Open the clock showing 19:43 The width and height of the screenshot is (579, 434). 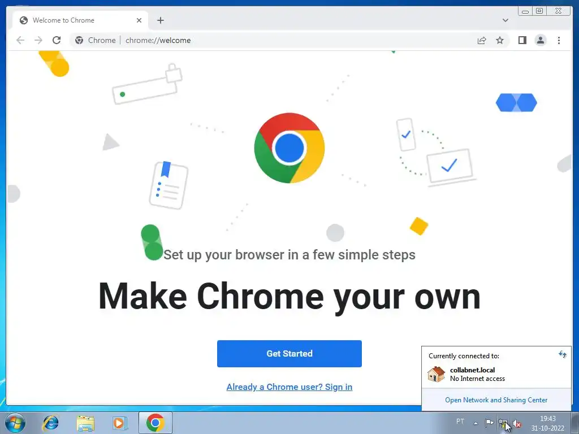point(547,423)
